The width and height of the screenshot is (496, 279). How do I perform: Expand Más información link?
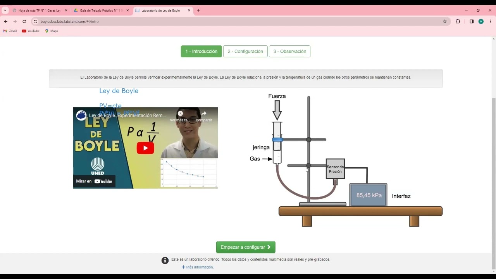[198, 267]
